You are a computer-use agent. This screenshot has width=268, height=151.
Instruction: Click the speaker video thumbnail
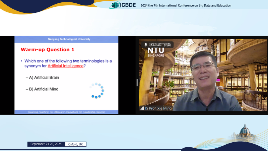[203, 75]
